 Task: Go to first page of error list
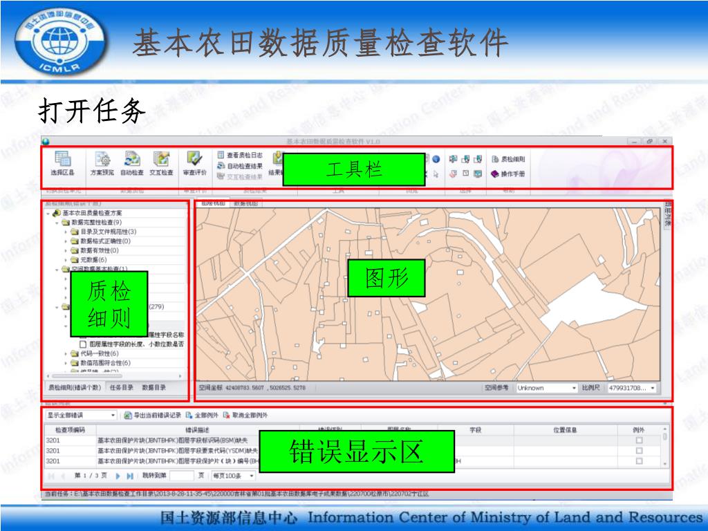[51, 476]
